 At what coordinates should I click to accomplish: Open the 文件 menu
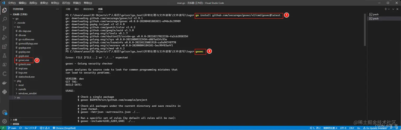(12, 3)
